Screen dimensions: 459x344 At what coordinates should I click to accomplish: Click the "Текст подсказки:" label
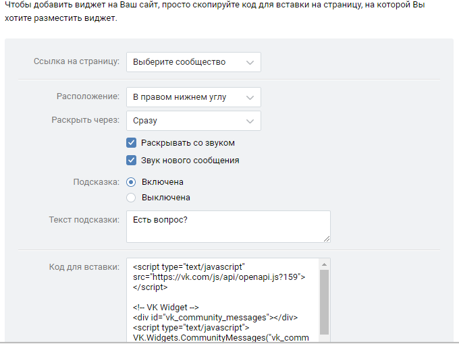tap(84, 220)
